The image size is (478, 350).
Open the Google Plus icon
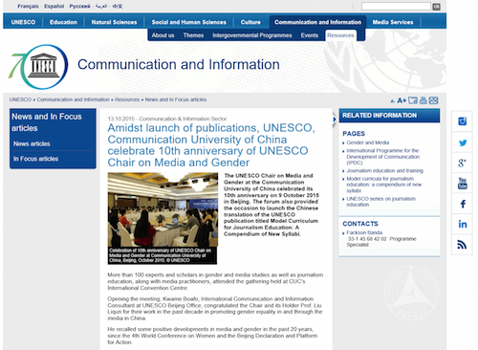click(x=462, y=163)
